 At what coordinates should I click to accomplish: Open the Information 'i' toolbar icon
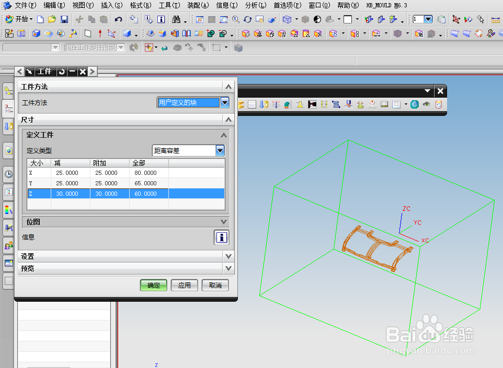coord(161,19)
